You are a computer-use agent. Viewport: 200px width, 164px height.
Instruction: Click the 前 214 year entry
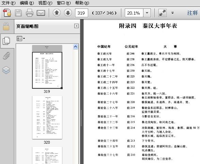click(131, 128)
